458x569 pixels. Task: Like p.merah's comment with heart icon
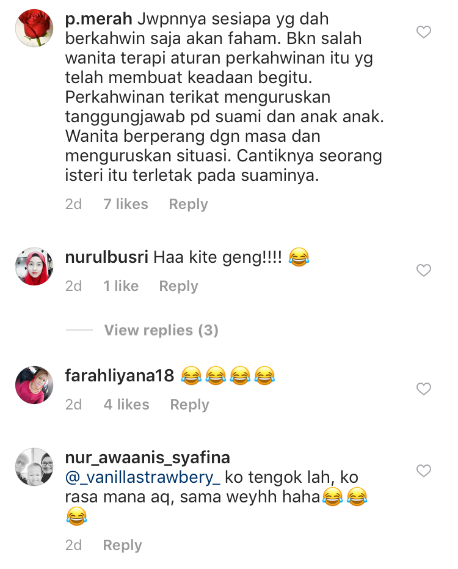423,32
